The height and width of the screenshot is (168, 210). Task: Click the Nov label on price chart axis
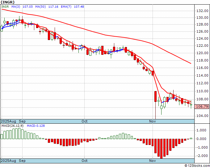click(153, 121)
